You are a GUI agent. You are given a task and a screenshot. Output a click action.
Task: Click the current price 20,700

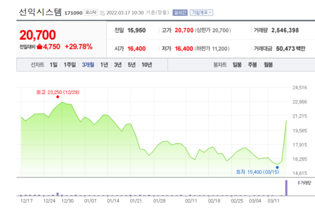38,35
